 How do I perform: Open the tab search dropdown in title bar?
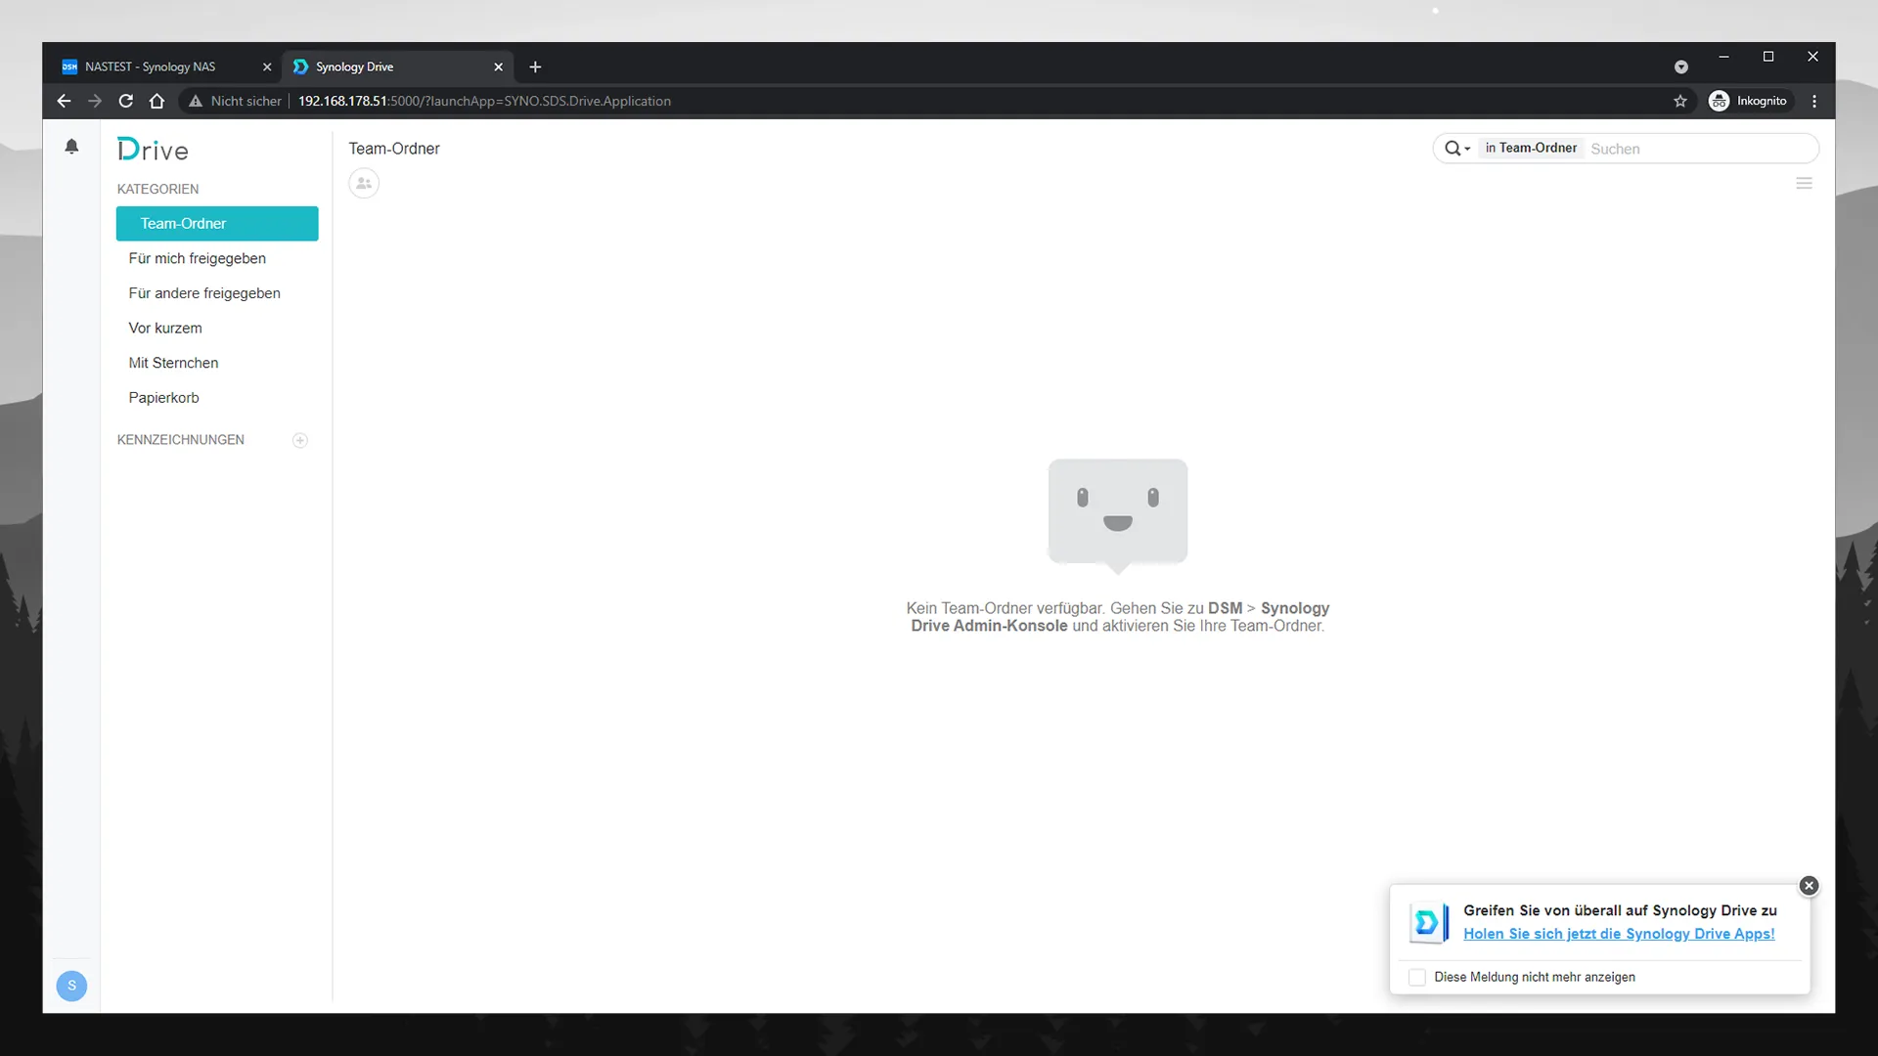[x=1681, y=66]
